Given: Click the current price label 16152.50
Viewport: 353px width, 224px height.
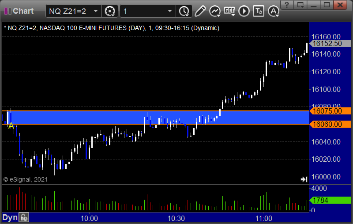Looking at the screenshot, I should click(330, 43).
